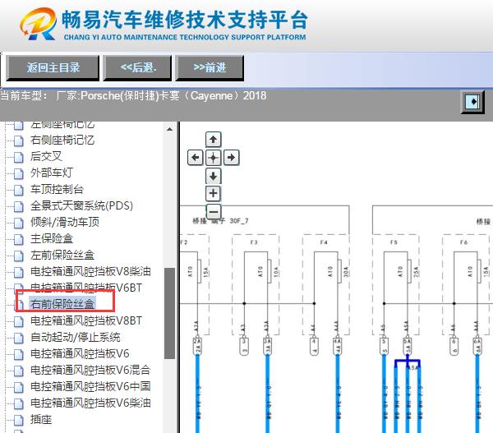The height and width of the screenshot is (433, 493).
Task: Select 电控箱通风腔挡板V6柴油 entry
Action: tap(90, 403)
